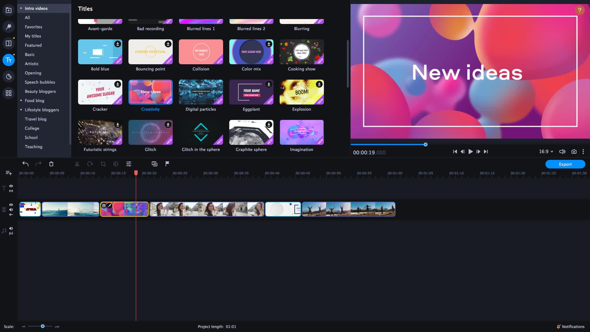The width and height of the screenshot is (590, 332).
Task: Open clip properties with the sliders icon
Action: click(x=128, y=164)
